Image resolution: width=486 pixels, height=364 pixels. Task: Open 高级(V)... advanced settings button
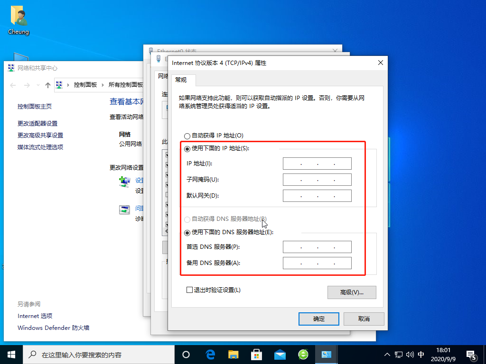[x=352, y=292]
